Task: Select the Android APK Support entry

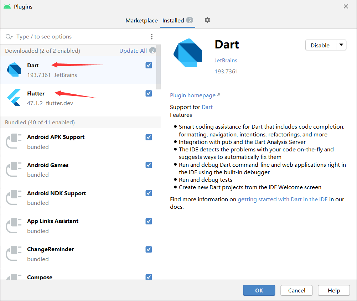Action: pyautogui.click(x=78, y=142)
